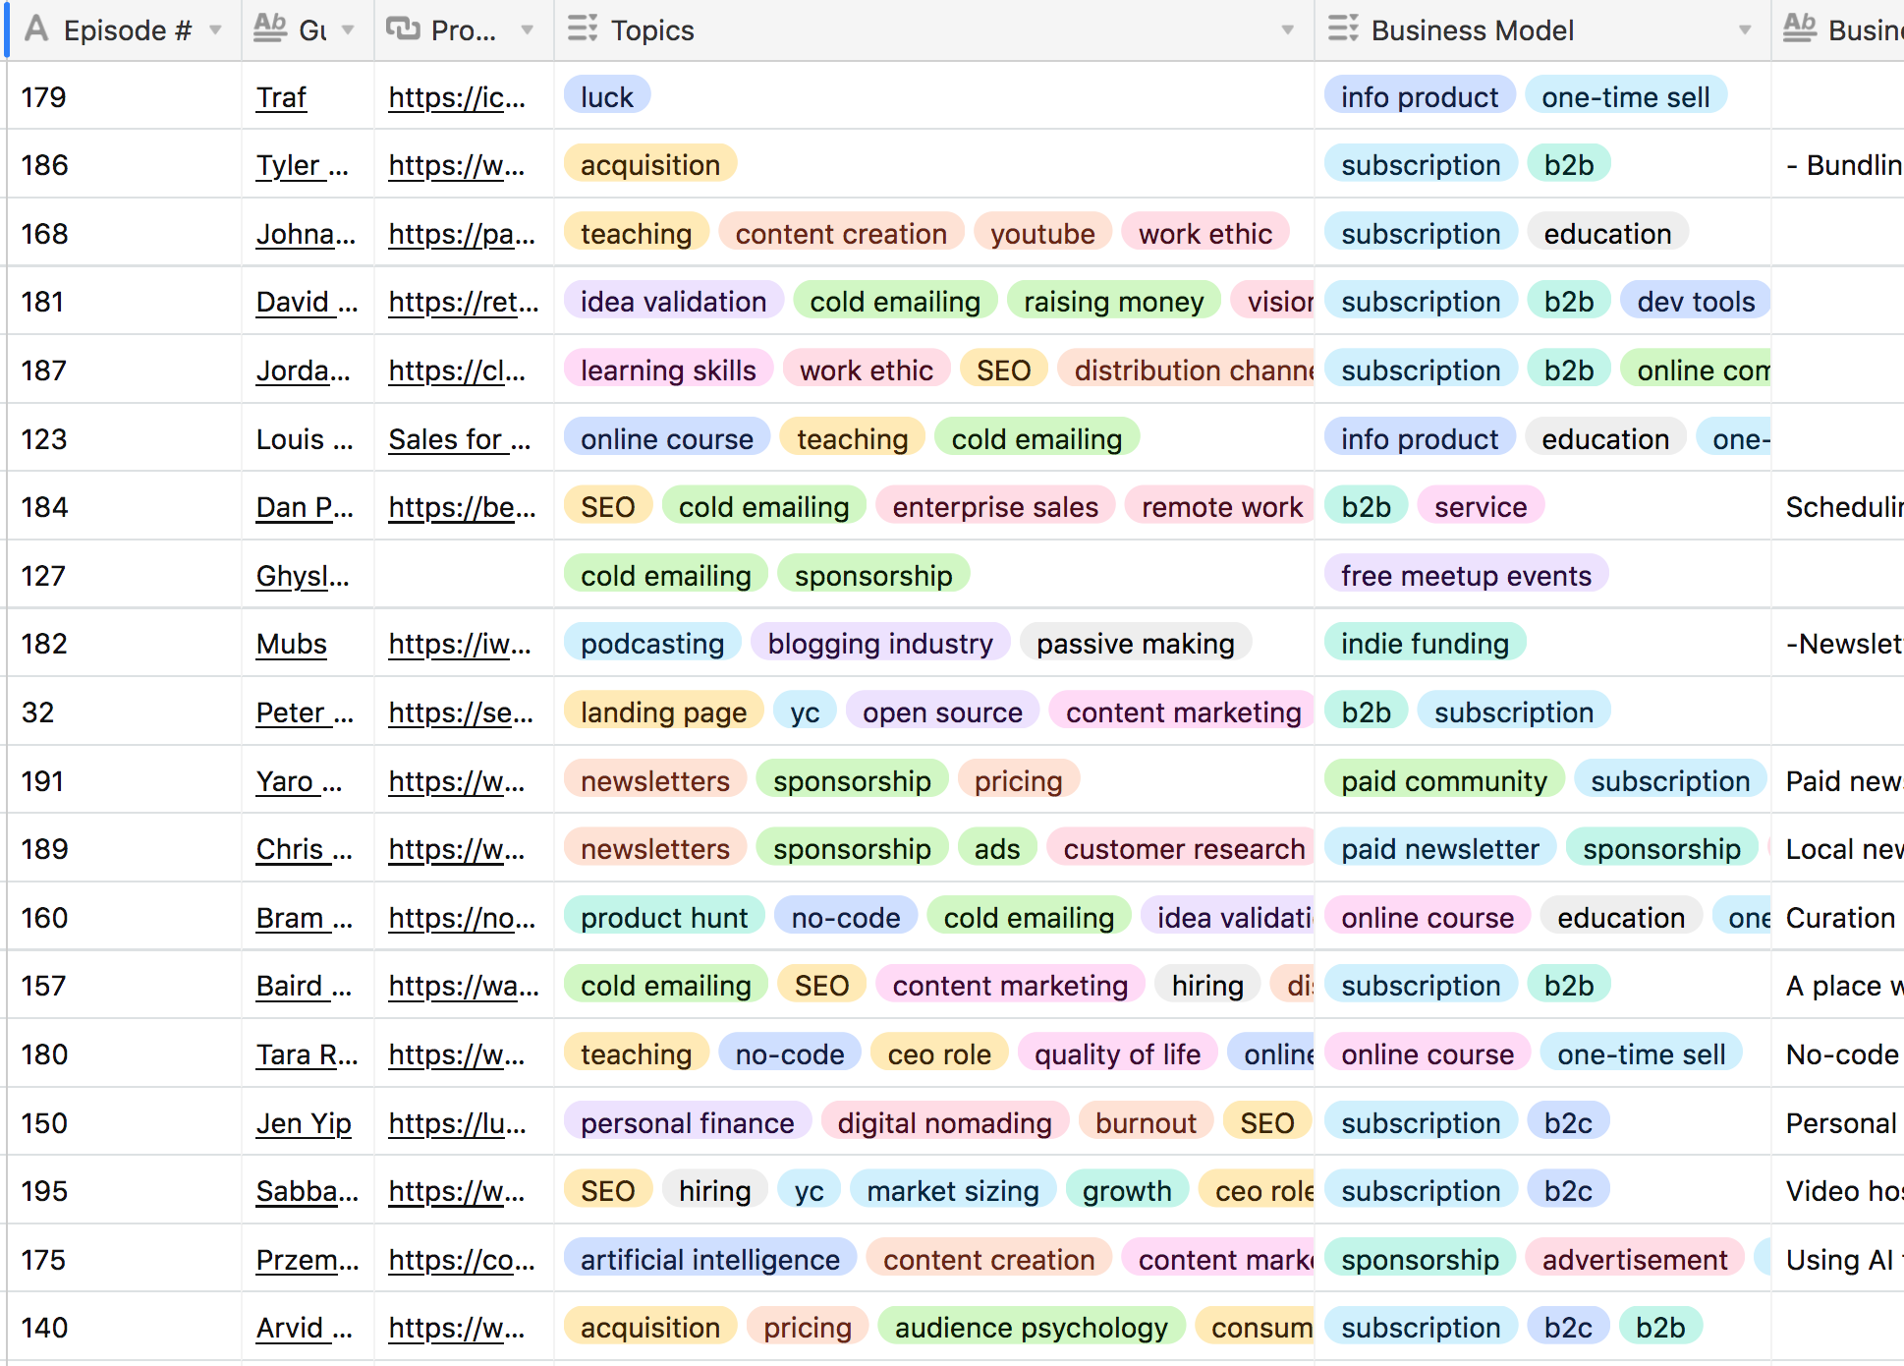Open Traf guest link

click(x=281, y=97)
